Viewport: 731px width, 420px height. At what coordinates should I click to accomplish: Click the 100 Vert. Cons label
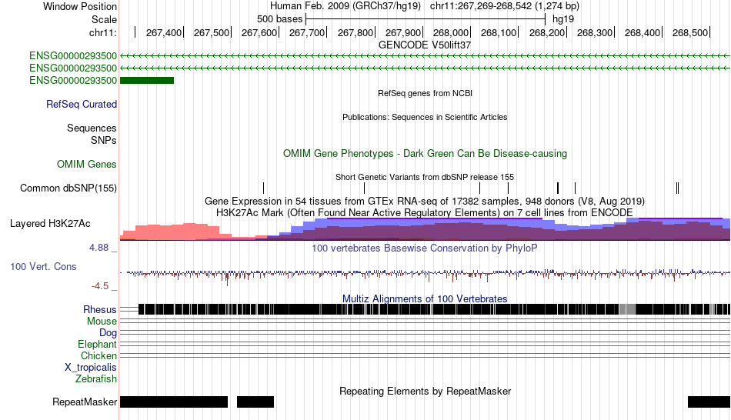[43, 267]
